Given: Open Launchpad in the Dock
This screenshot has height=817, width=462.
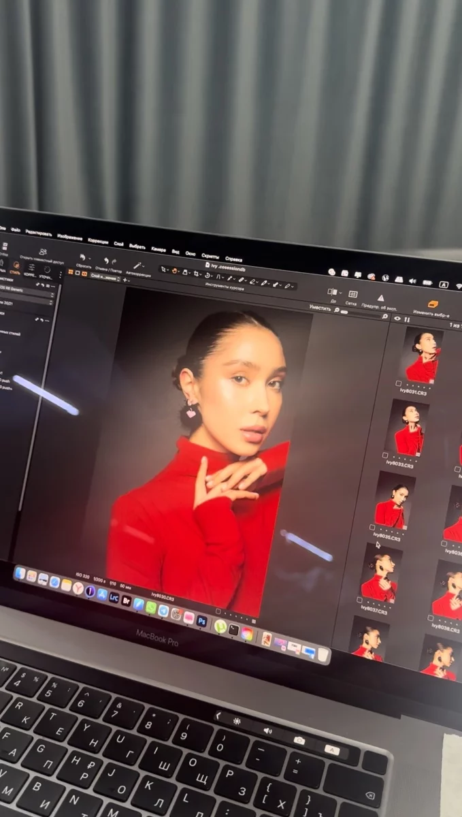Looking at the screenshot, I should 31,576.
